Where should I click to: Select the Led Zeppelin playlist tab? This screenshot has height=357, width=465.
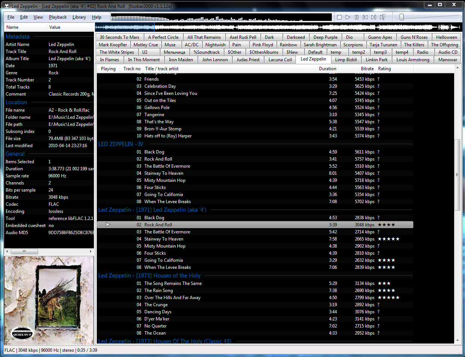[x=313, y=59]
